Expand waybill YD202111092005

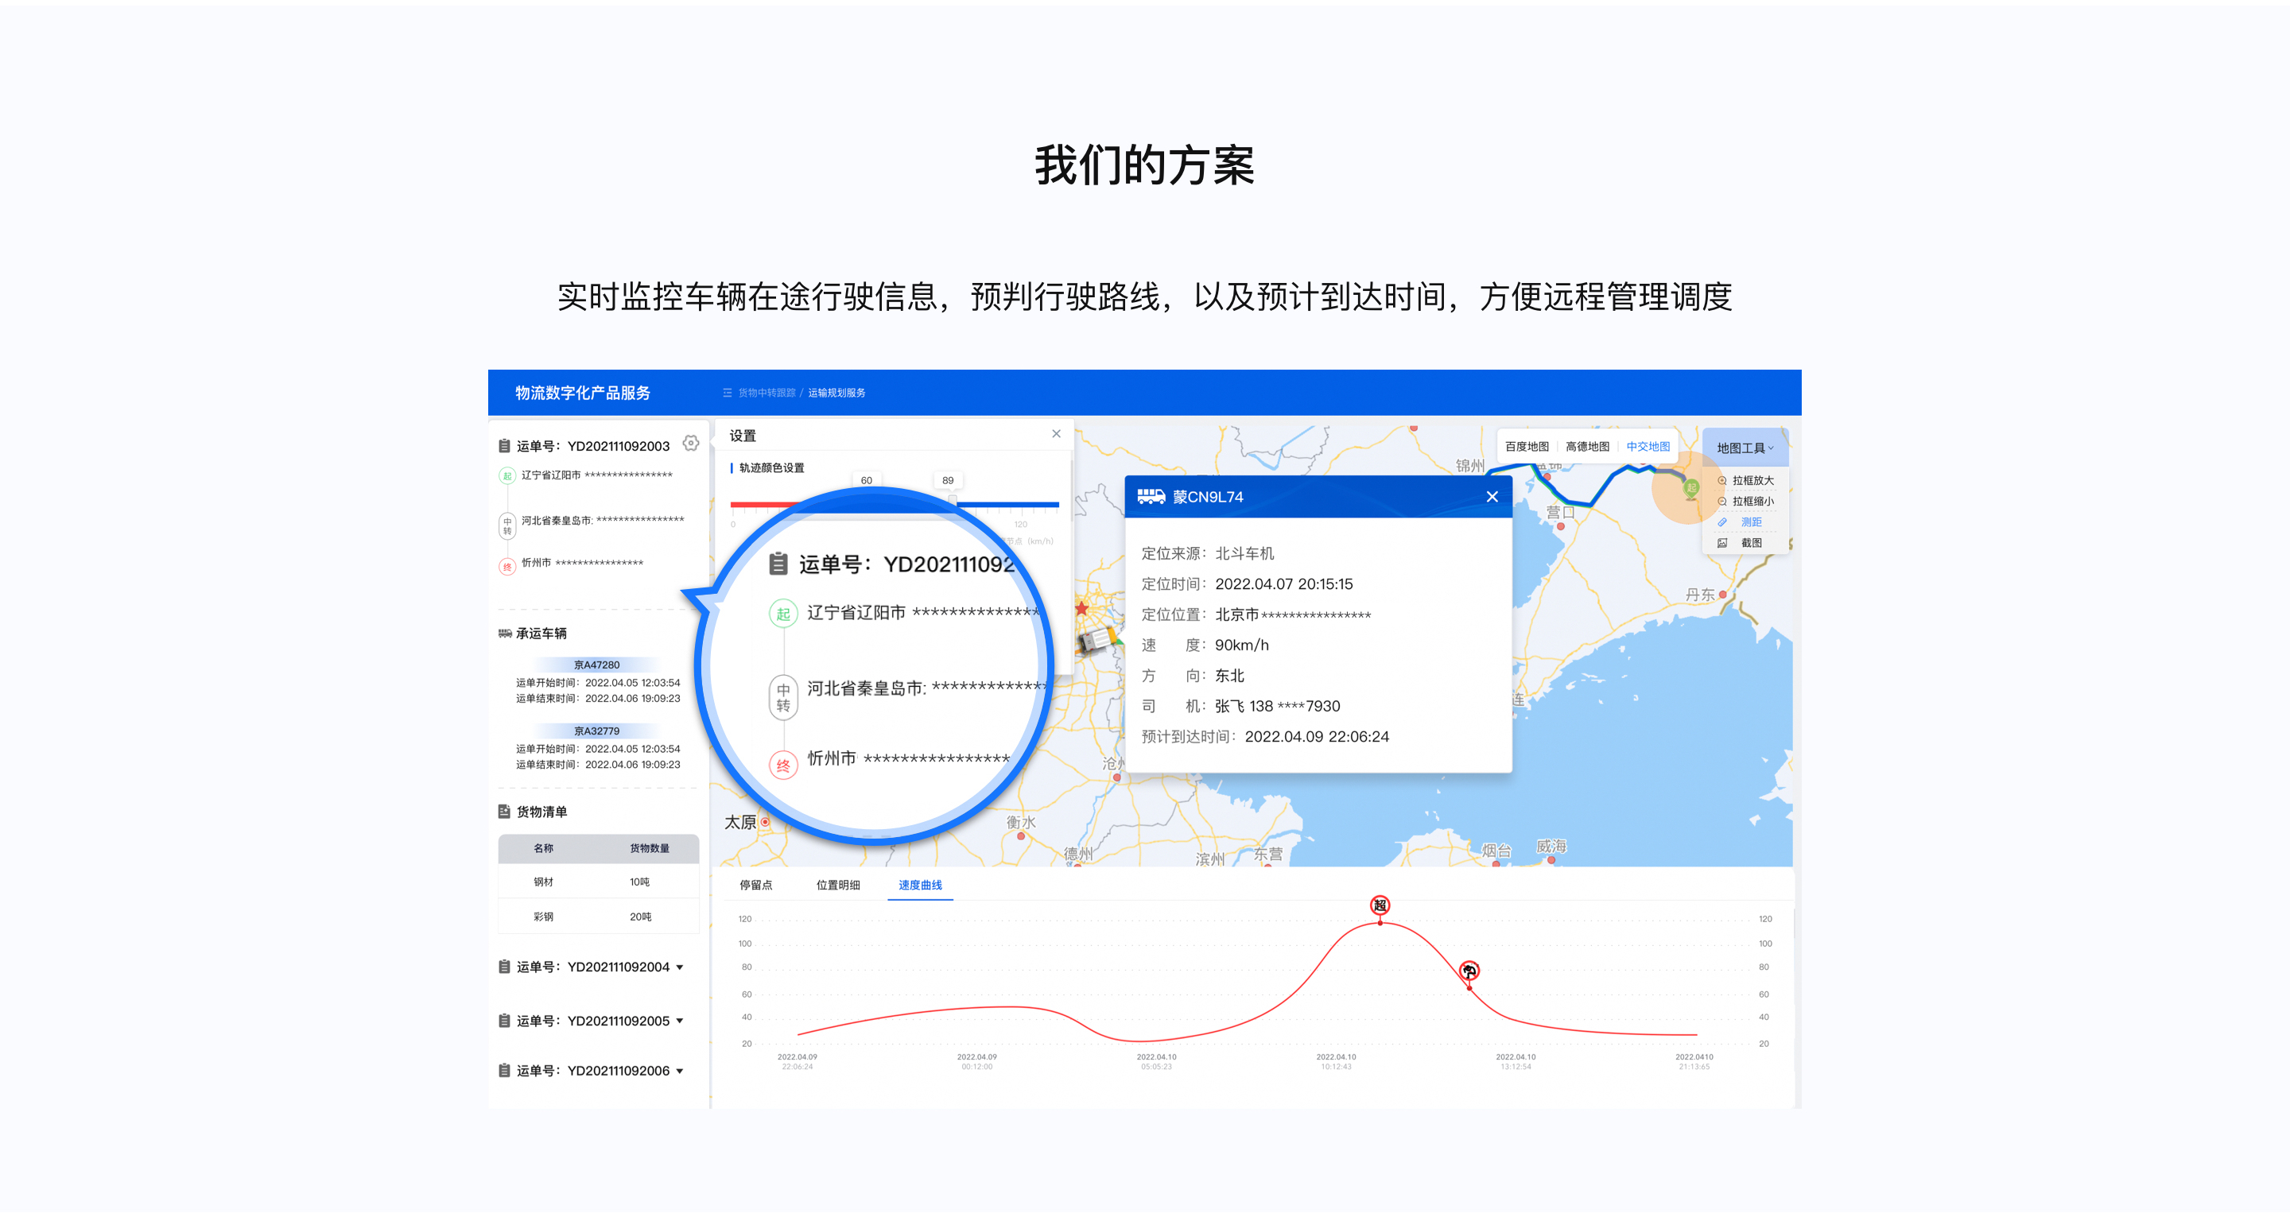coord(679,1021)
